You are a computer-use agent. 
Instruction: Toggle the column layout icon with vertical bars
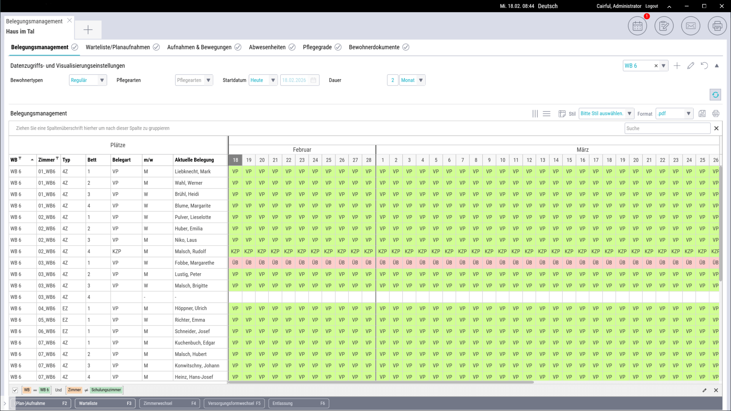pos(535,113)
